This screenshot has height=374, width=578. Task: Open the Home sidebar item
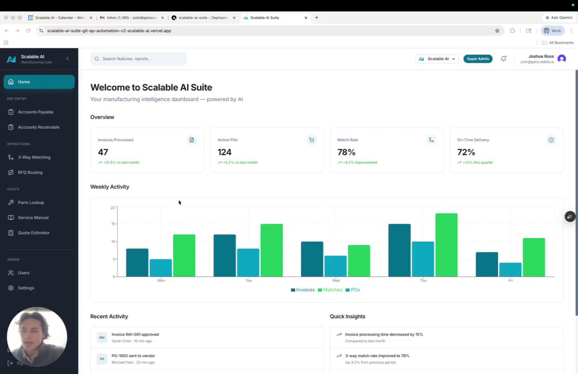coord(39,82)
